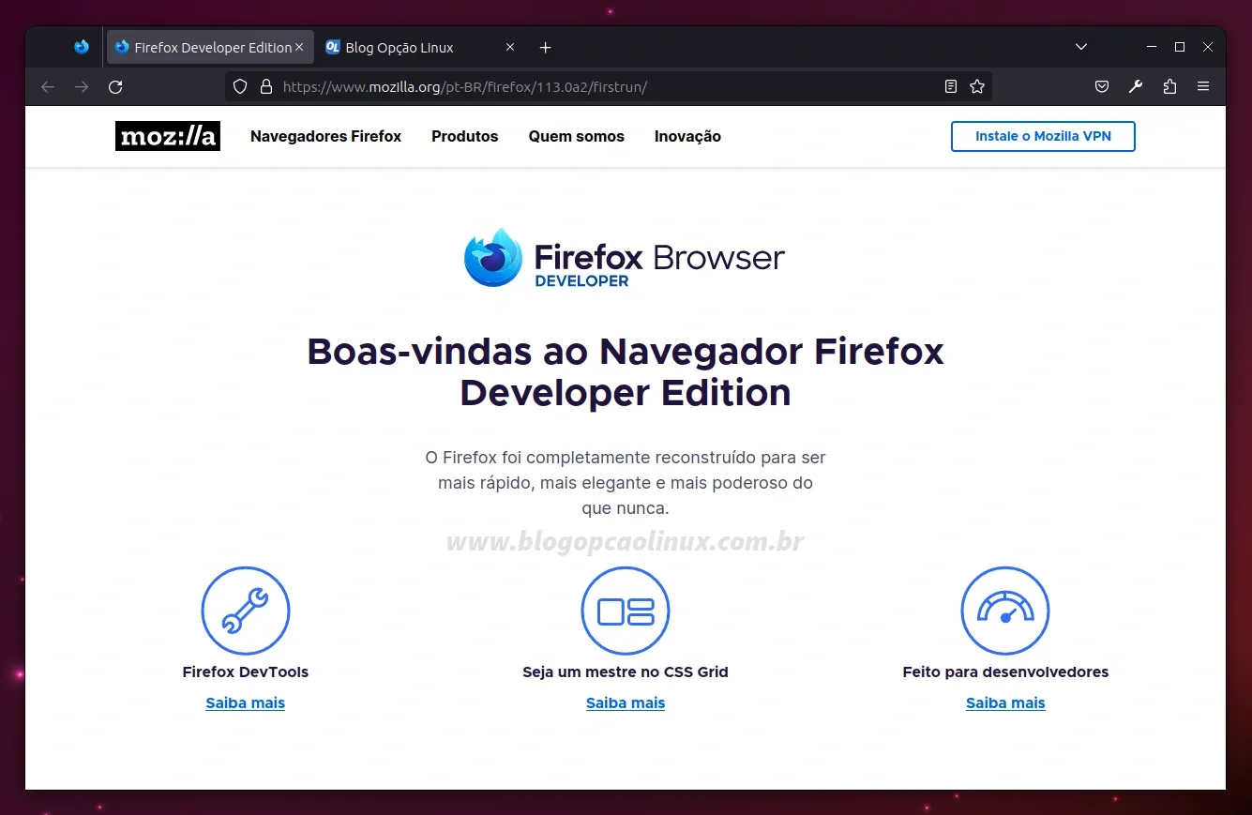The height and width of the screenshot is (815, 1252).
Task: Minimize the Firefox window
Action: [1152, 47]
